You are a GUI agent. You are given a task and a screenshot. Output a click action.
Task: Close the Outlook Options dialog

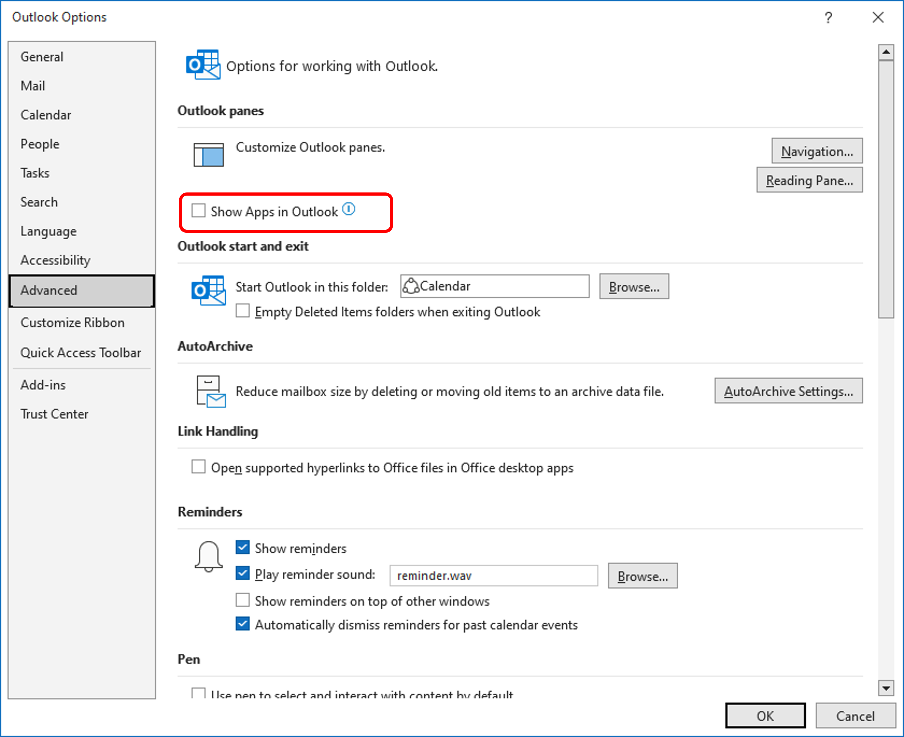point(878,18)
